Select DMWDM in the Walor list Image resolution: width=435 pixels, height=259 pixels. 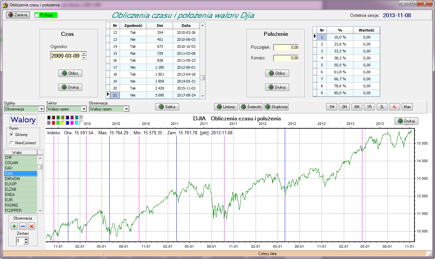(21, 179)
